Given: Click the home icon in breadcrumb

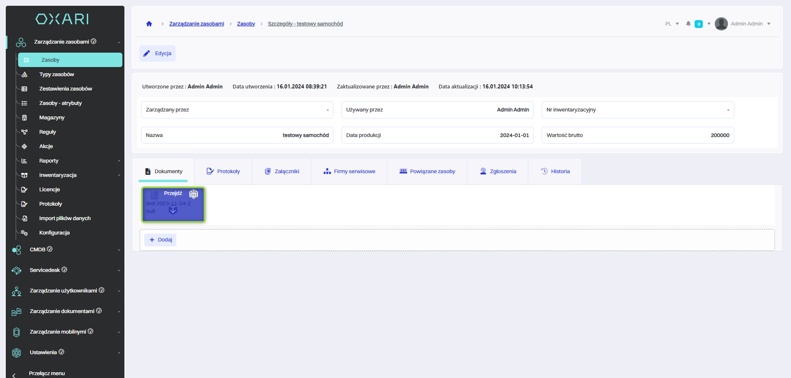Looking at the screenshot, I should (x=149, y=24).
